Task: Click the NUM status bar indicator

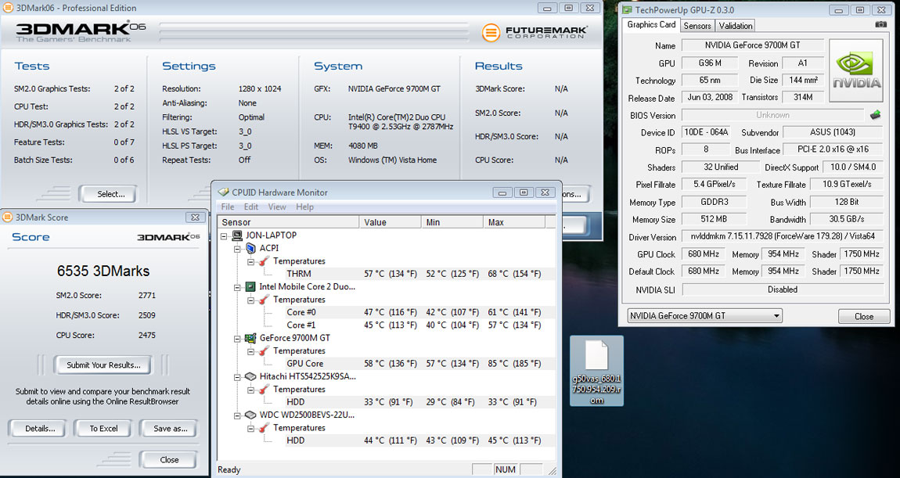Action: (505, 469)
